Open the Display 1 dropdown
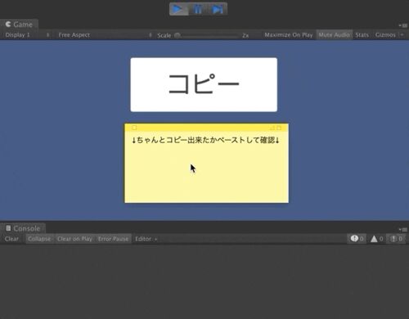409x319 pixels. [x=27, y=35]
